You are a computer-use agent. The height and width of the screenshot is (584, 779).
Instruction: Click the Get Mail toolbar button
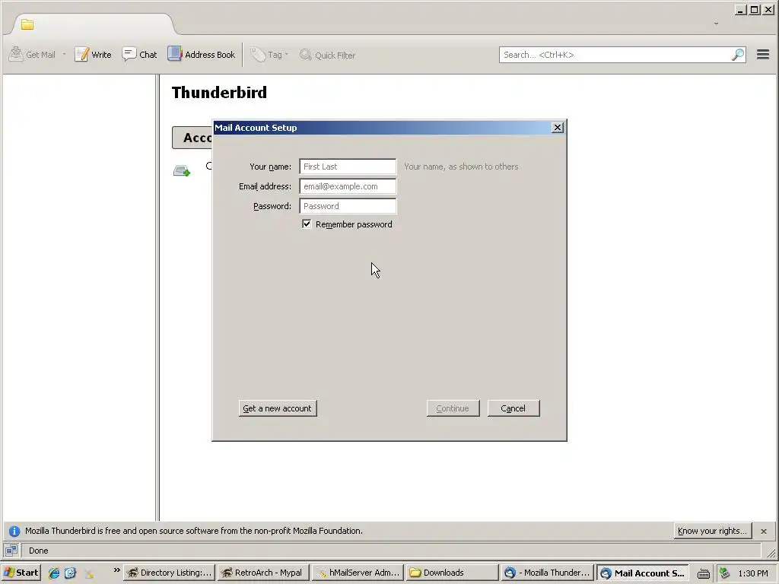(32, 55)
